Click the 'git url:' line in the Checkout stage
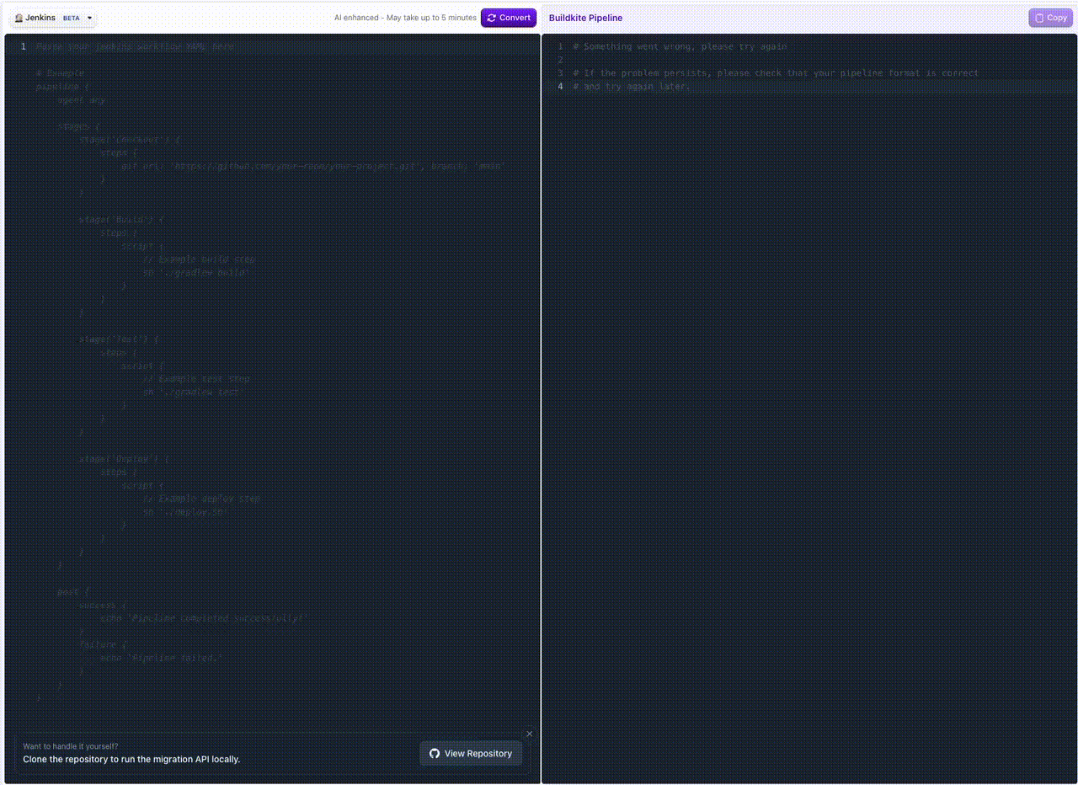Screen dimensions: 1078x785 (313, 167)
